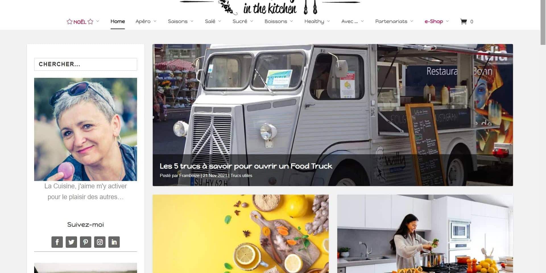Viewport: 546px width, 273px height.
Task: Expand the Apéro menu chevron
Action: click(155, 21)
